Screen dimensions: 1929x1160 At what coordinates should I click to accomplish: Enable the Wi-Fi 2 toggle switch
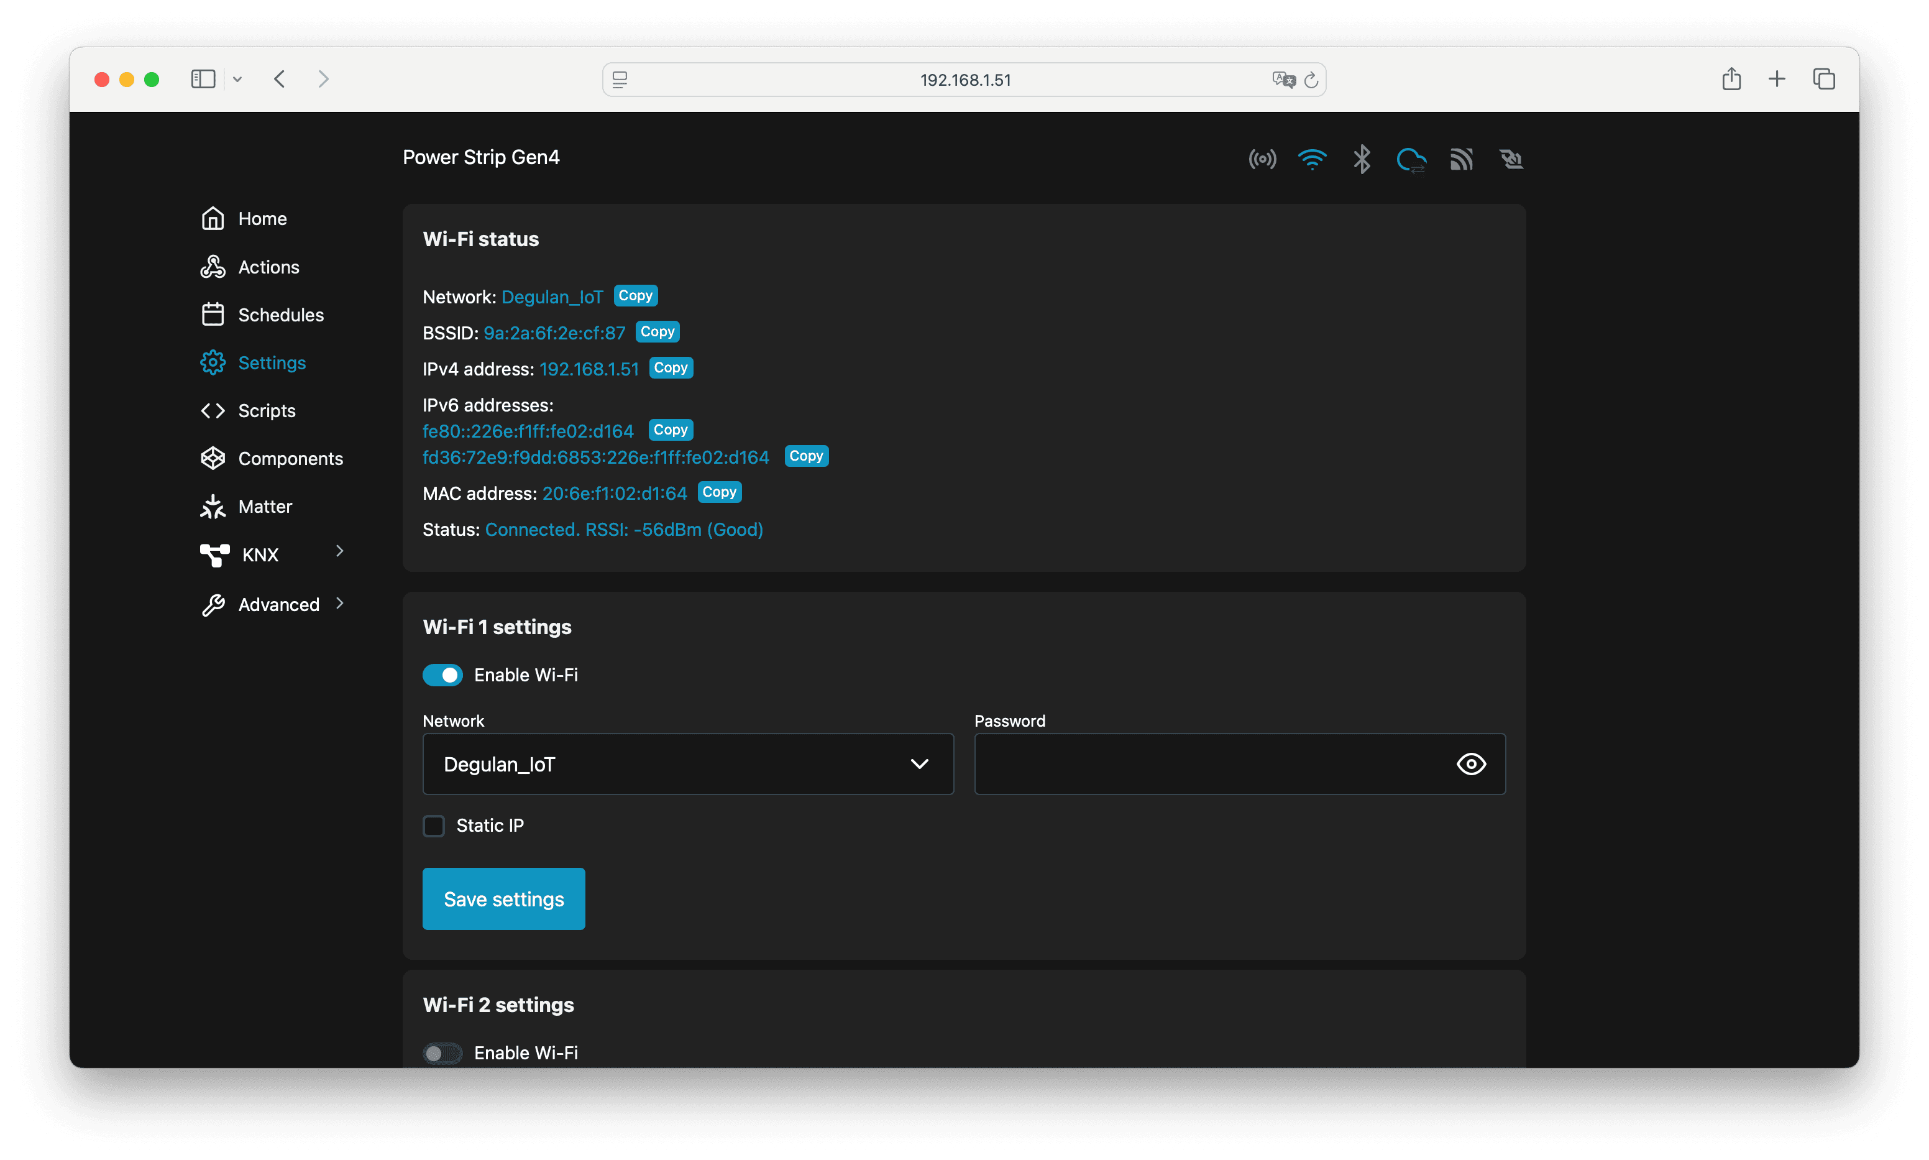[442, 1053]
